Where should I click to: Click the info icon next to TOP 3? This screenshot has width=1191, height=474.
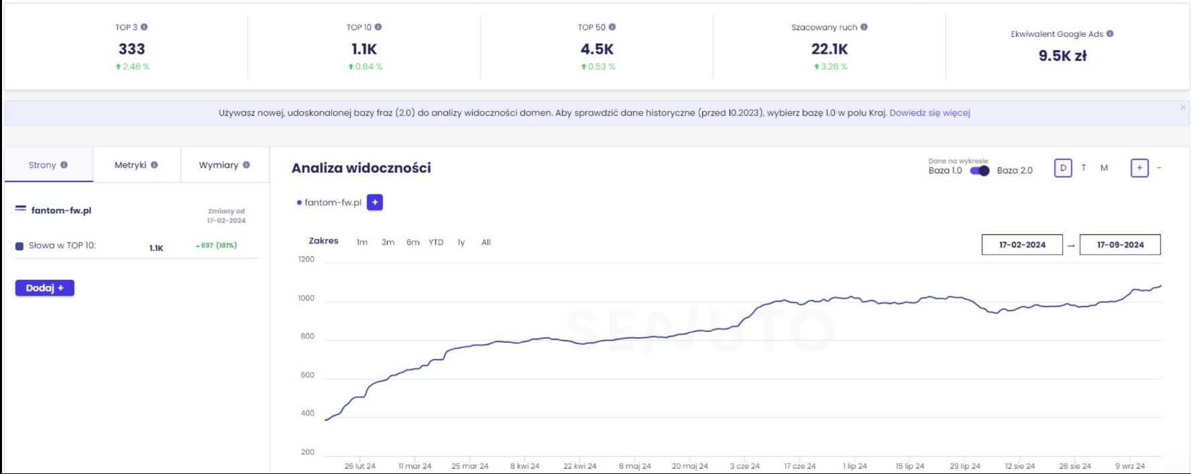[144, 27]
